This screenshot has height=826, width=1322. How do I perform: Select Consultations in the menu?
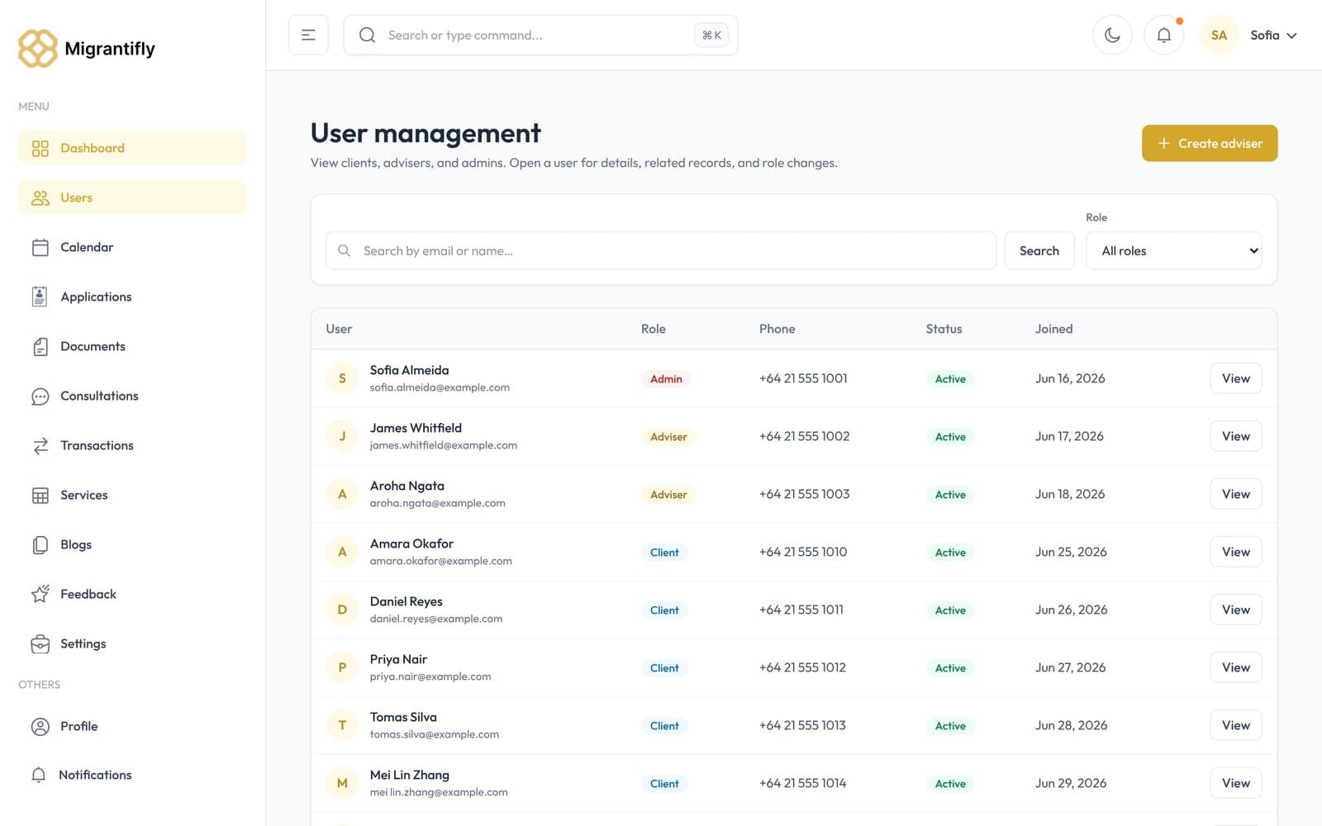click(132, 396)
